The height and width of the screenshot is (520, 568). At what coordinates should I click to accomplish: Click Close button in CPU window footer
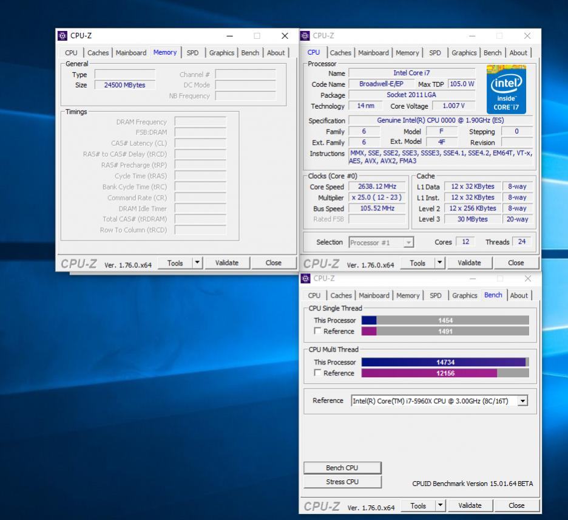[516, 262]
